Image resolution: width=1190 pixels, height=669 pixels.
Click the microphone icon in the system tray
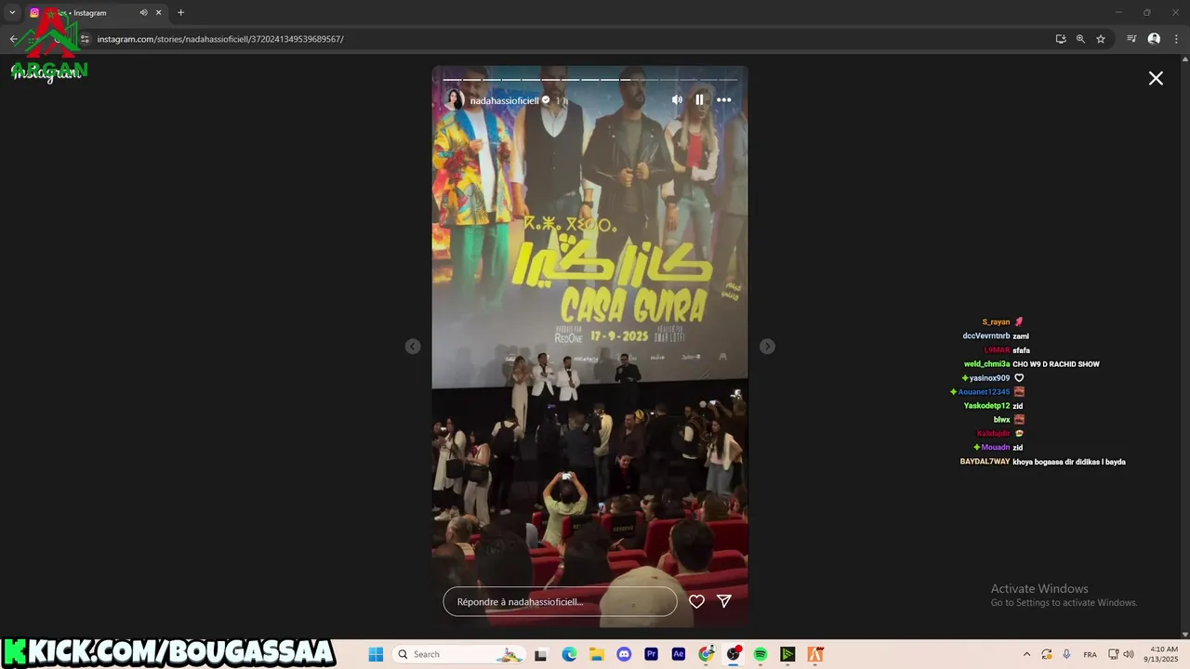1066,654
